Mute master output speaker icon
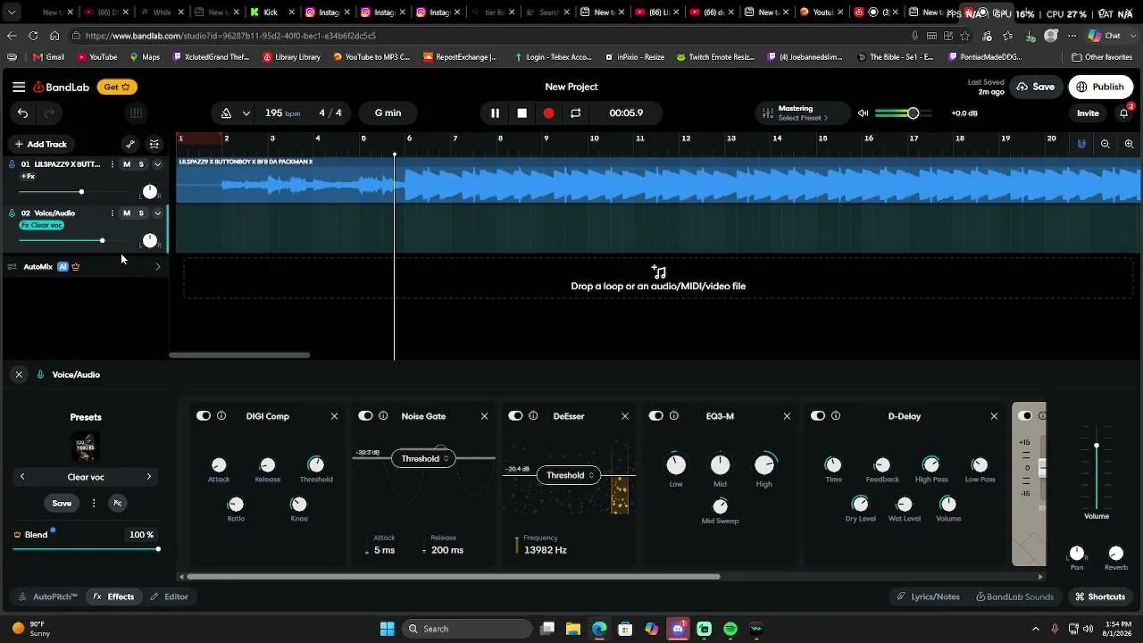 click(x=863, y=113)
